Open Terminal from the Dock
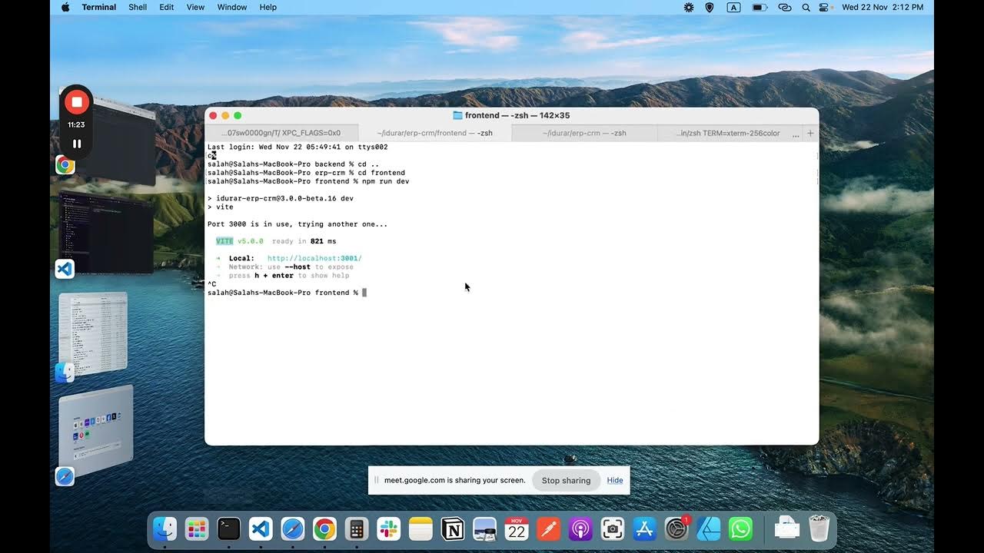The image size is (984, 553). (229, 528)
